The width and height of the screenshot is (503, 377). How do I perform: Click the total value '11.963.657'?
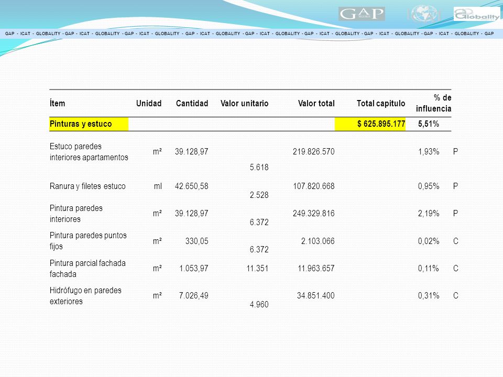(316, 268)
